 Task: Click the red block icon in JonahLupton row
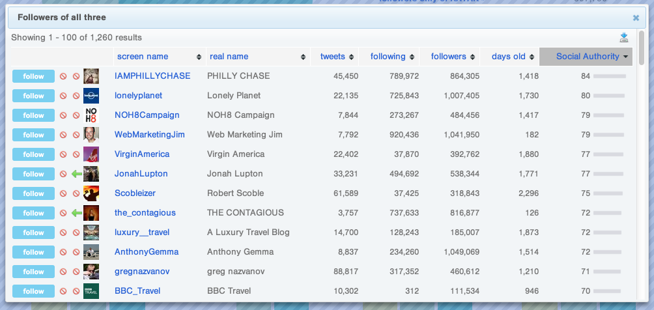pyautogui.click(x=63, y=174)
